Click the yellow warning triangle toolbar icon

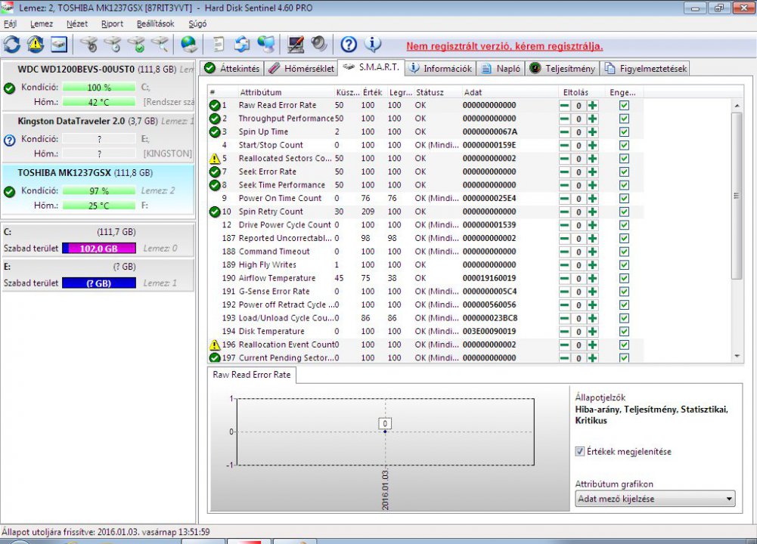click(36, 45)
